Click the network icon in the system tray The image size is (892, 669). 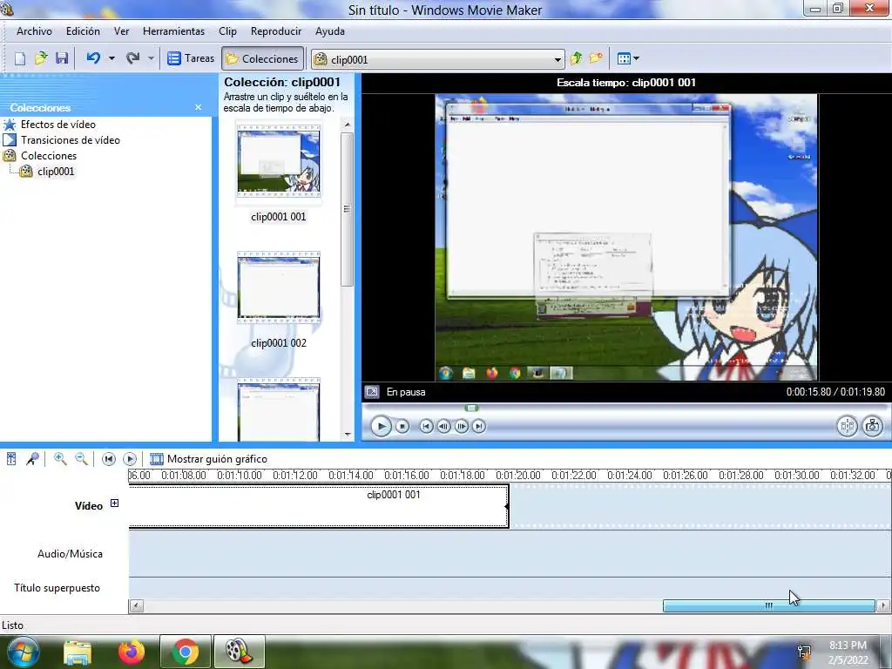804,652
